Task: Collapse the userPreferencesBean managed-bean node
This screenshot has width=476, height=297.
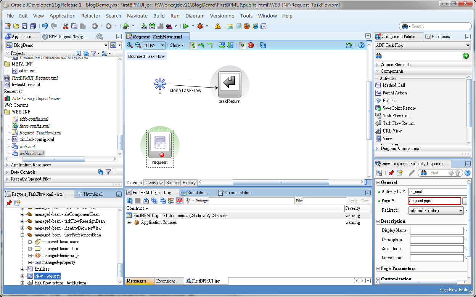Action: click(x=23, y=235)
